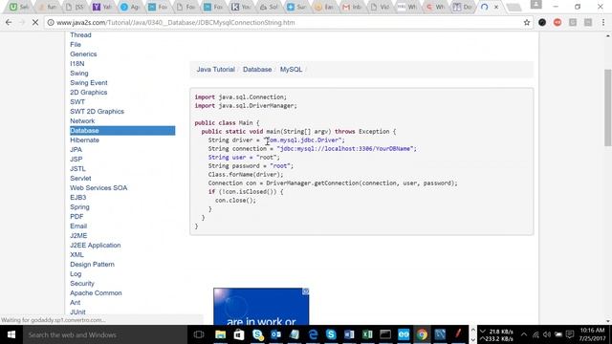Image resolution: width=612 pixels, height=344 pixels.
Task: Open the Chrome profile button in title bar
Action: pyautogui.click(x=535, y=5)
